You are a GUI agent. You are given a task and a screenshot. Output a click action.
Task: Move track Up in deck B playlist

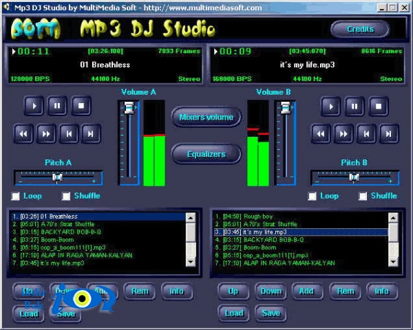[x=233, y=291]
